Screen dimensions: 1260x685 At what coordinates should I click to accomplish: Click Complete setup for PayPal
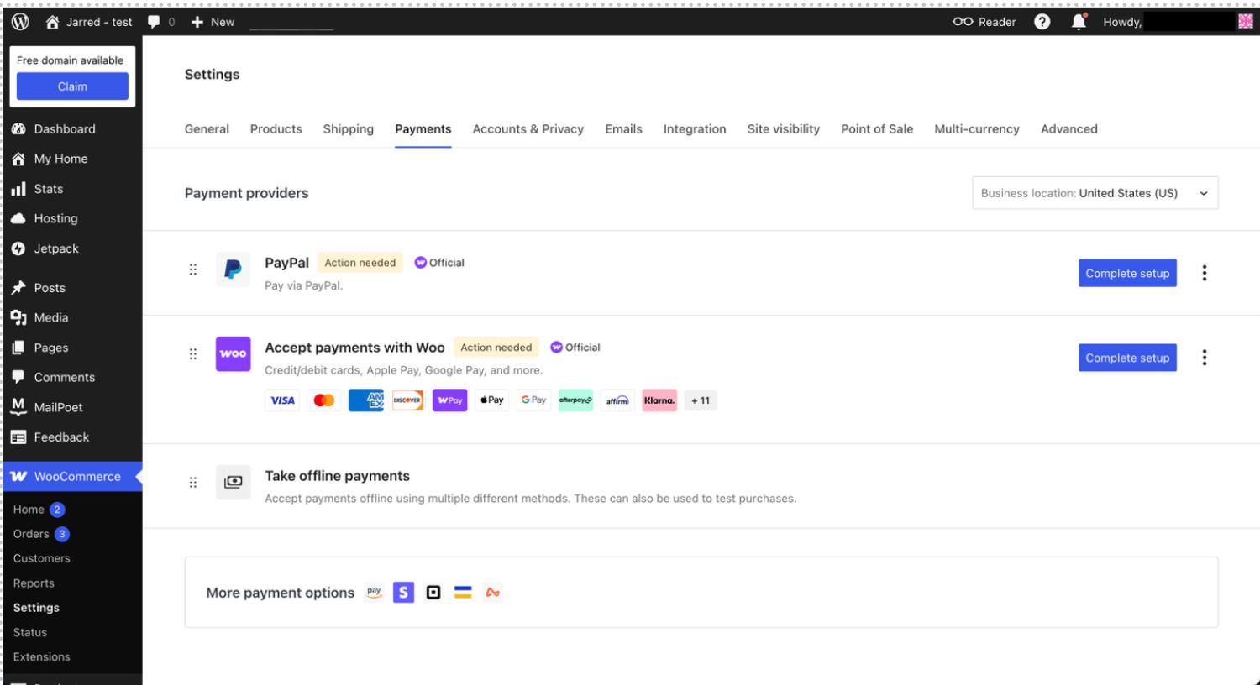click(x=1126, y=273)
